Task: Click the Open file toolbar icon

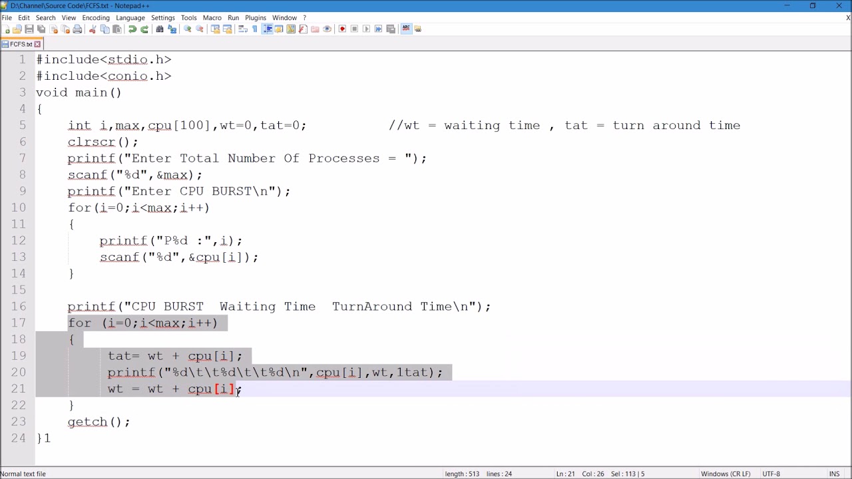Action: [17, 29]
